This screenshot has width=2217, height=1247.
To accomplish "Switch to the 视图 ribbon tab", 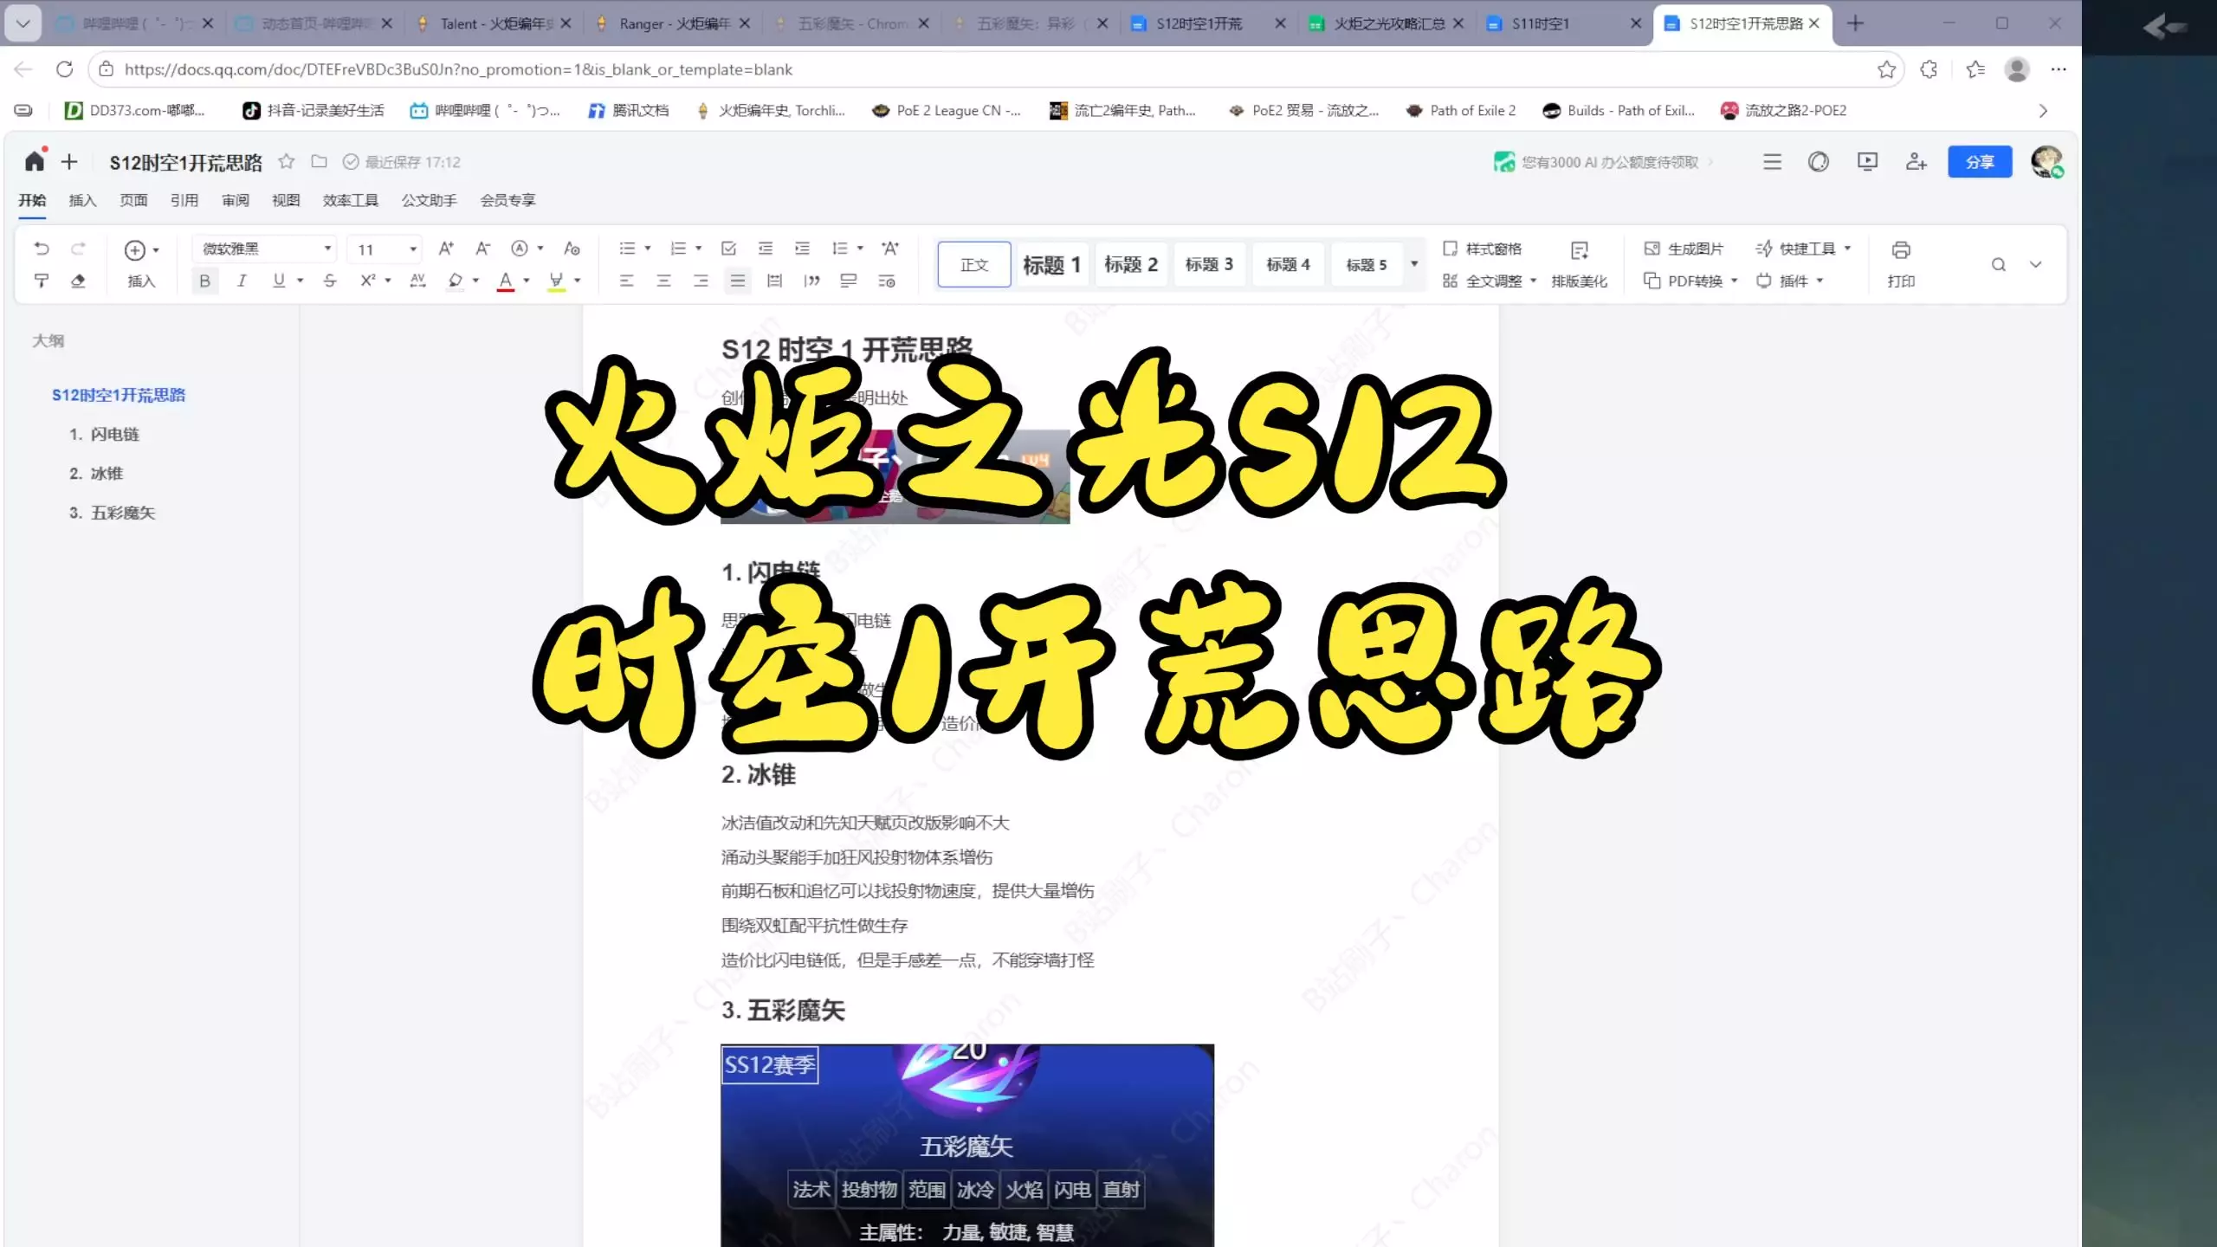I will [x=286, y=200].
